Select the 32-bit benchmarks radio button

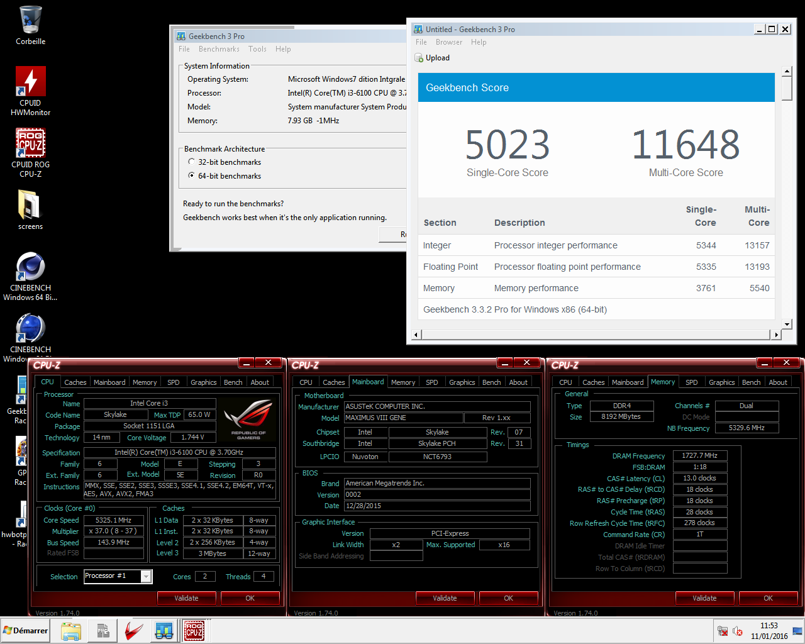click(191, 162)
